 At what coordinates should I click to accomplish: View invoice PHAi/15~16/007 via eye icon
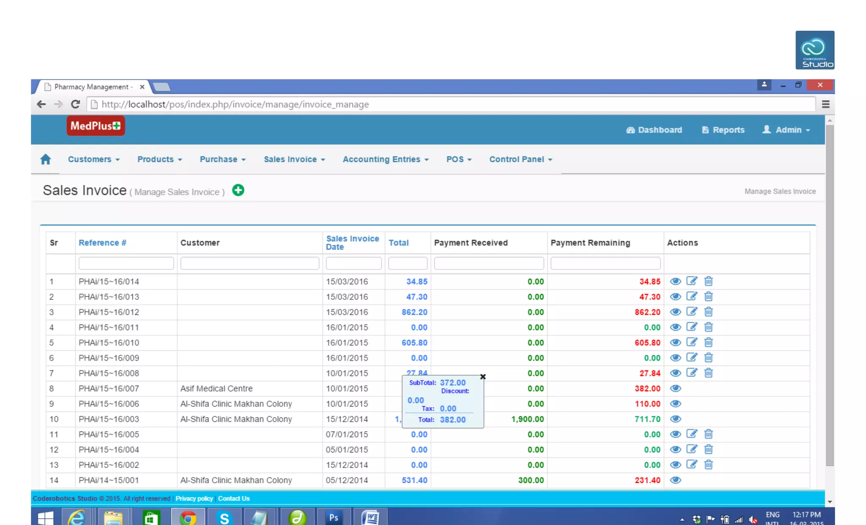coord(675,389)
